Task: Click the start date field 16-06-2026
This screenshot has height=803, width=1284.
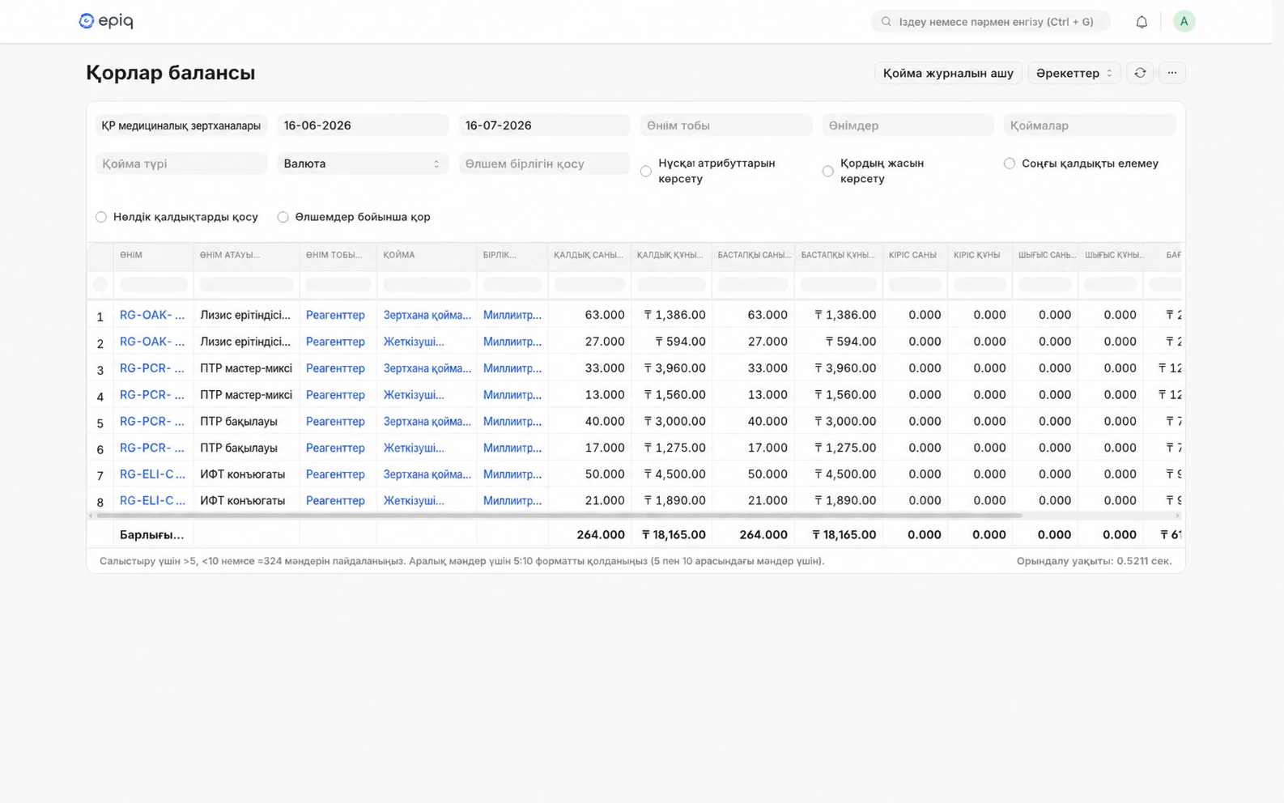Action: [363, 125]
